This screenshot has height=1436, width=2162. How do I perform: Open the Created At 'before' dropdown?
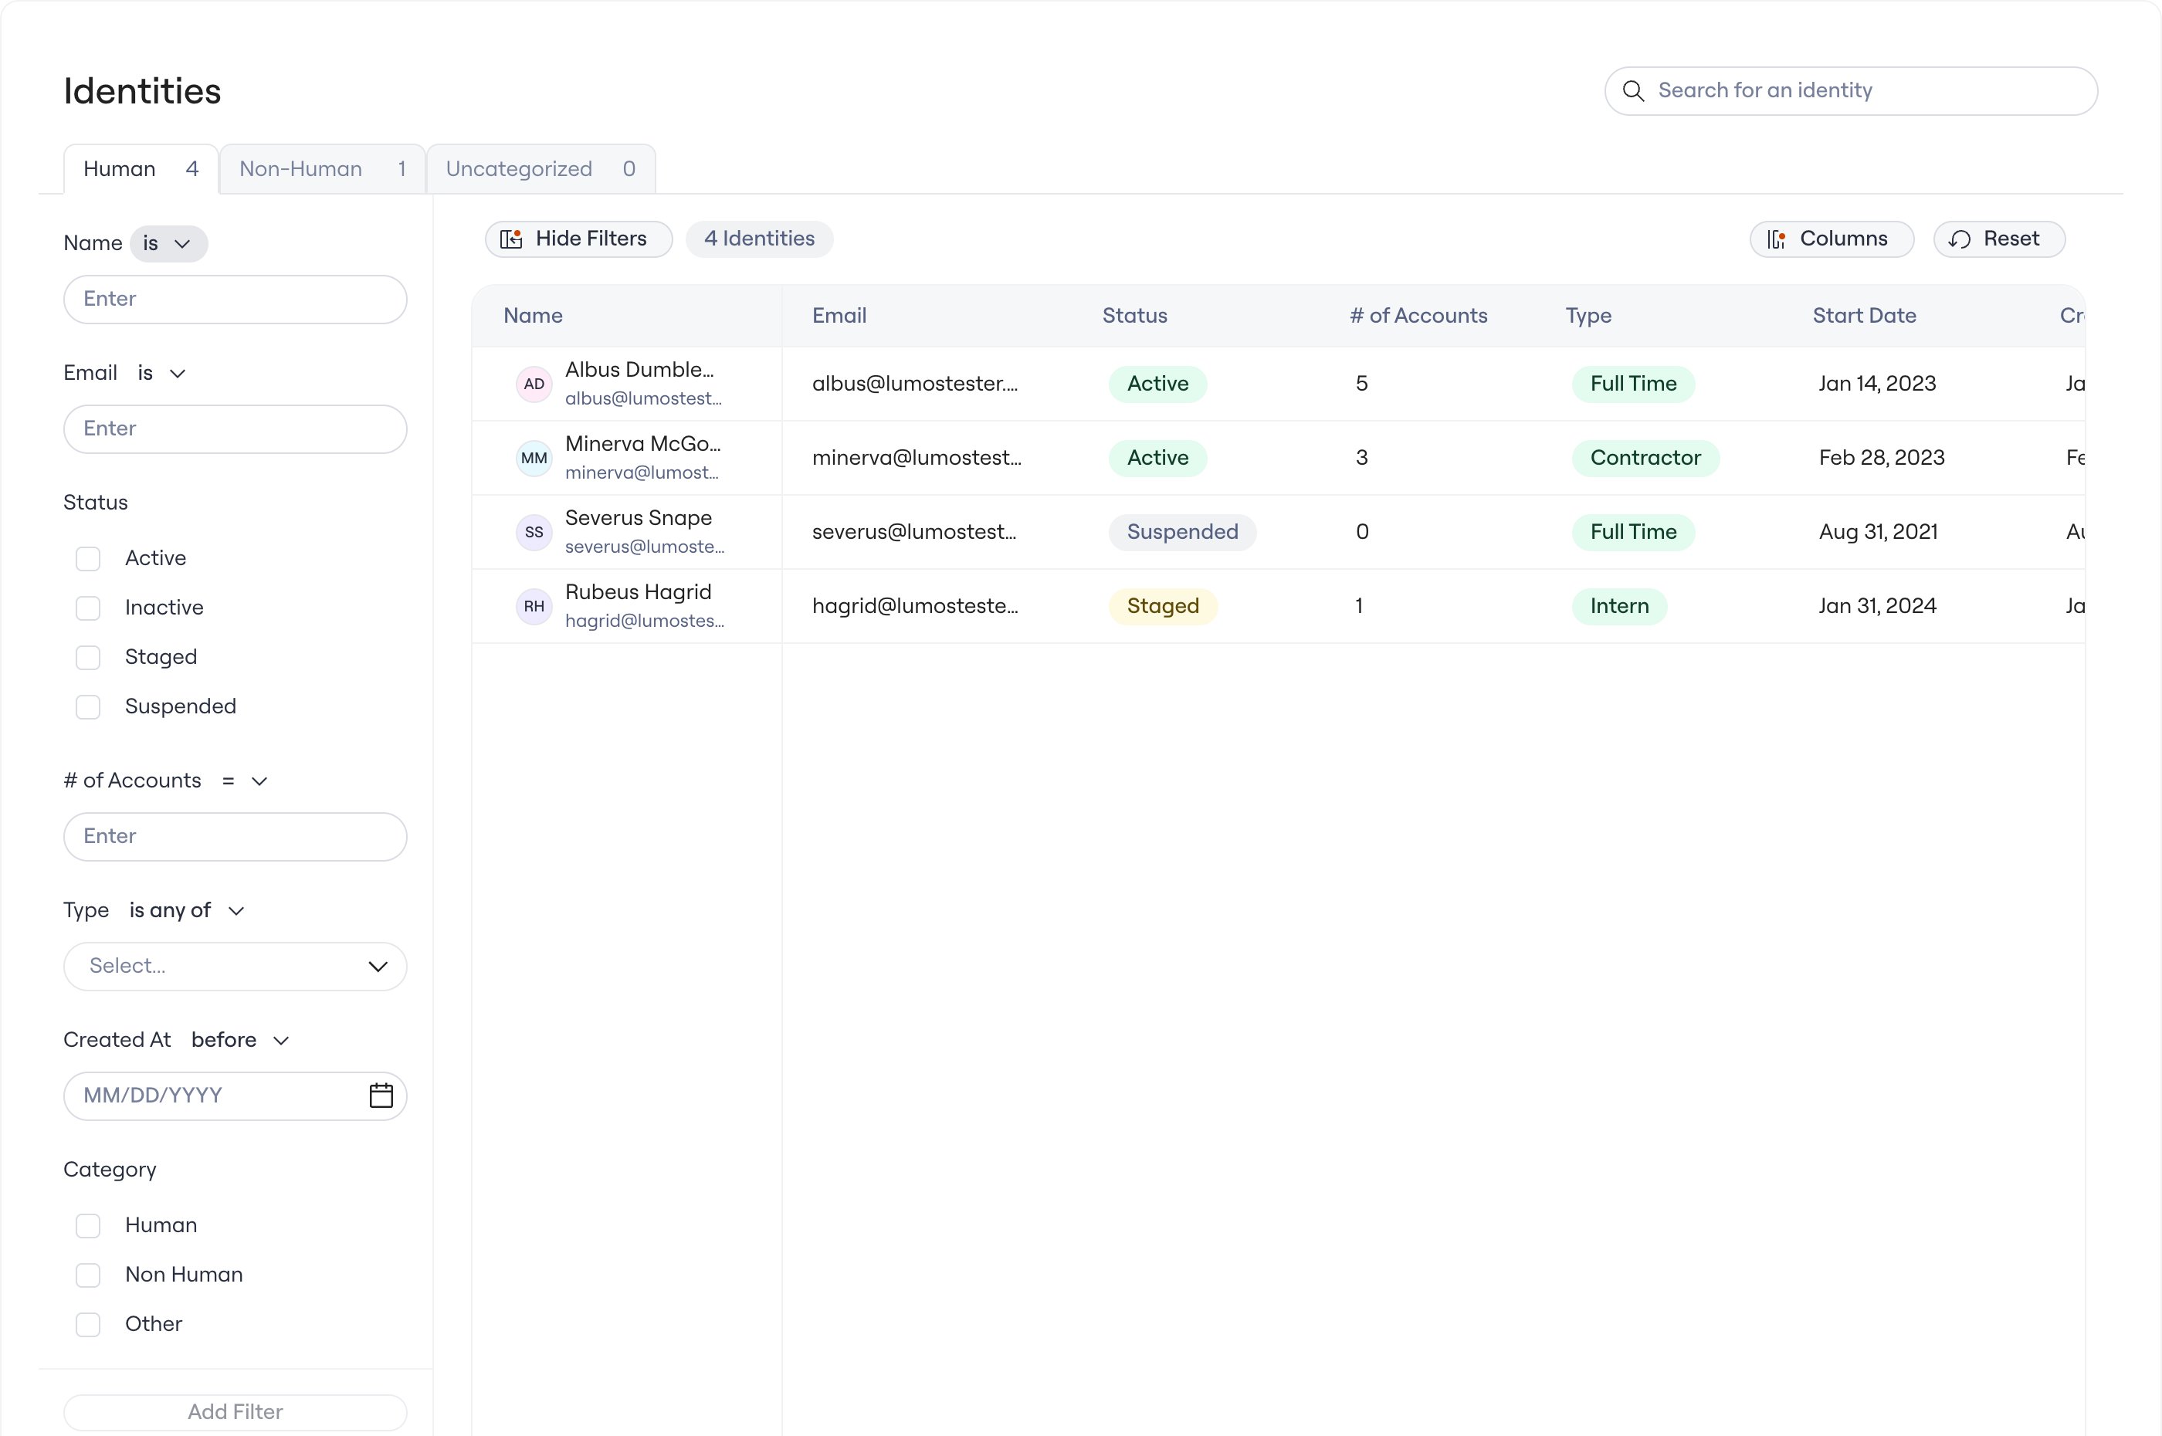point(240,1041)
